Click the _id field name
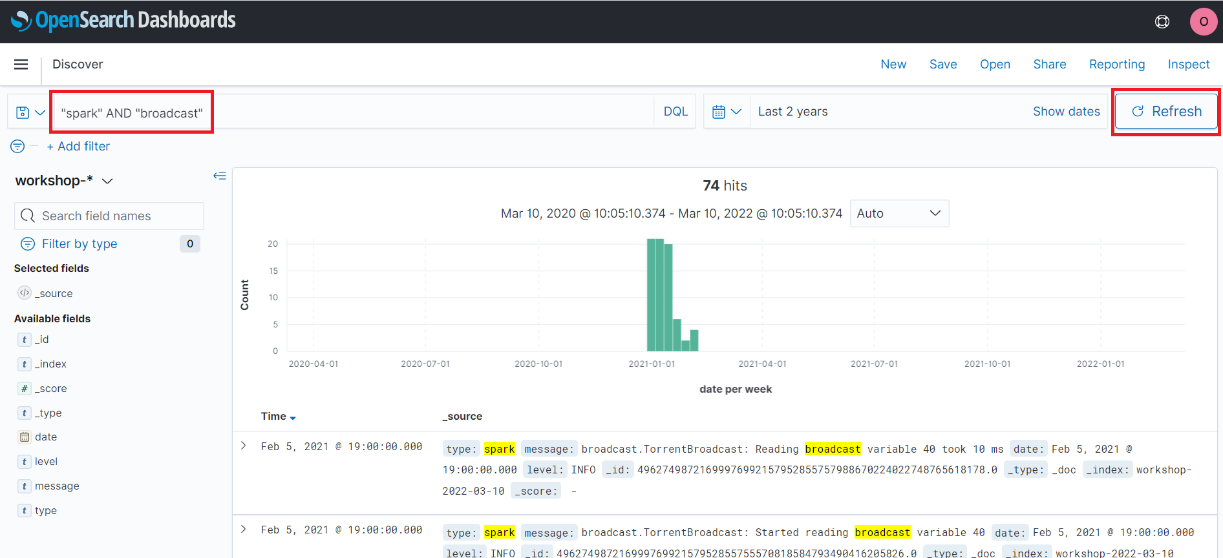Image resolution: width=1223 pixels, height=558 pixels. (x=41, y=340)
